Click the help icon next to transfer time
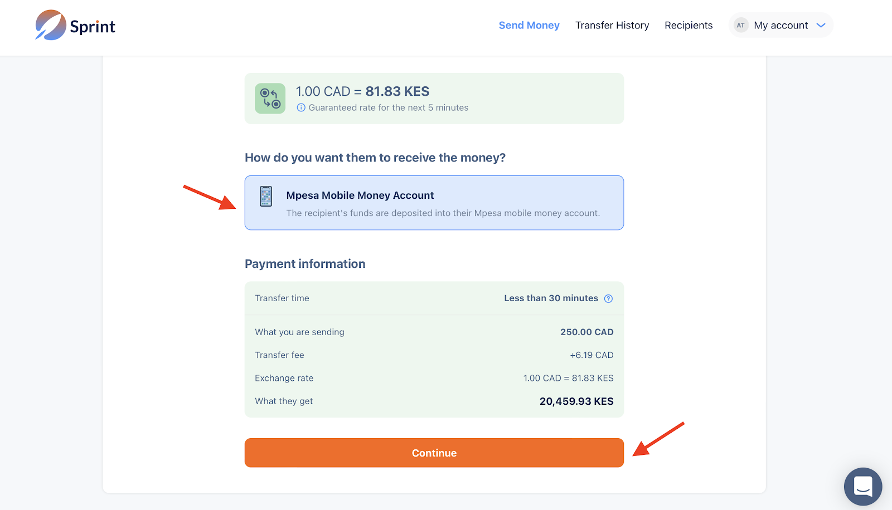The width and height of the screenshot is (892, 510). pyautogui.click(x=608, y=298)
